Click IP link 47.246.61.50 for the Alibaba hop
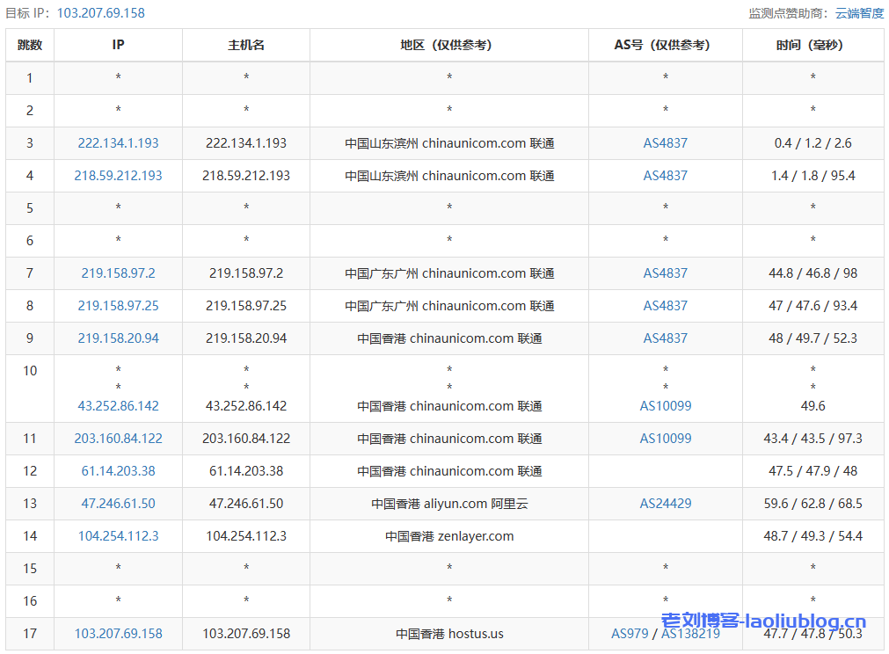This screenshot has height=654, width=889. tap(117, 504)
